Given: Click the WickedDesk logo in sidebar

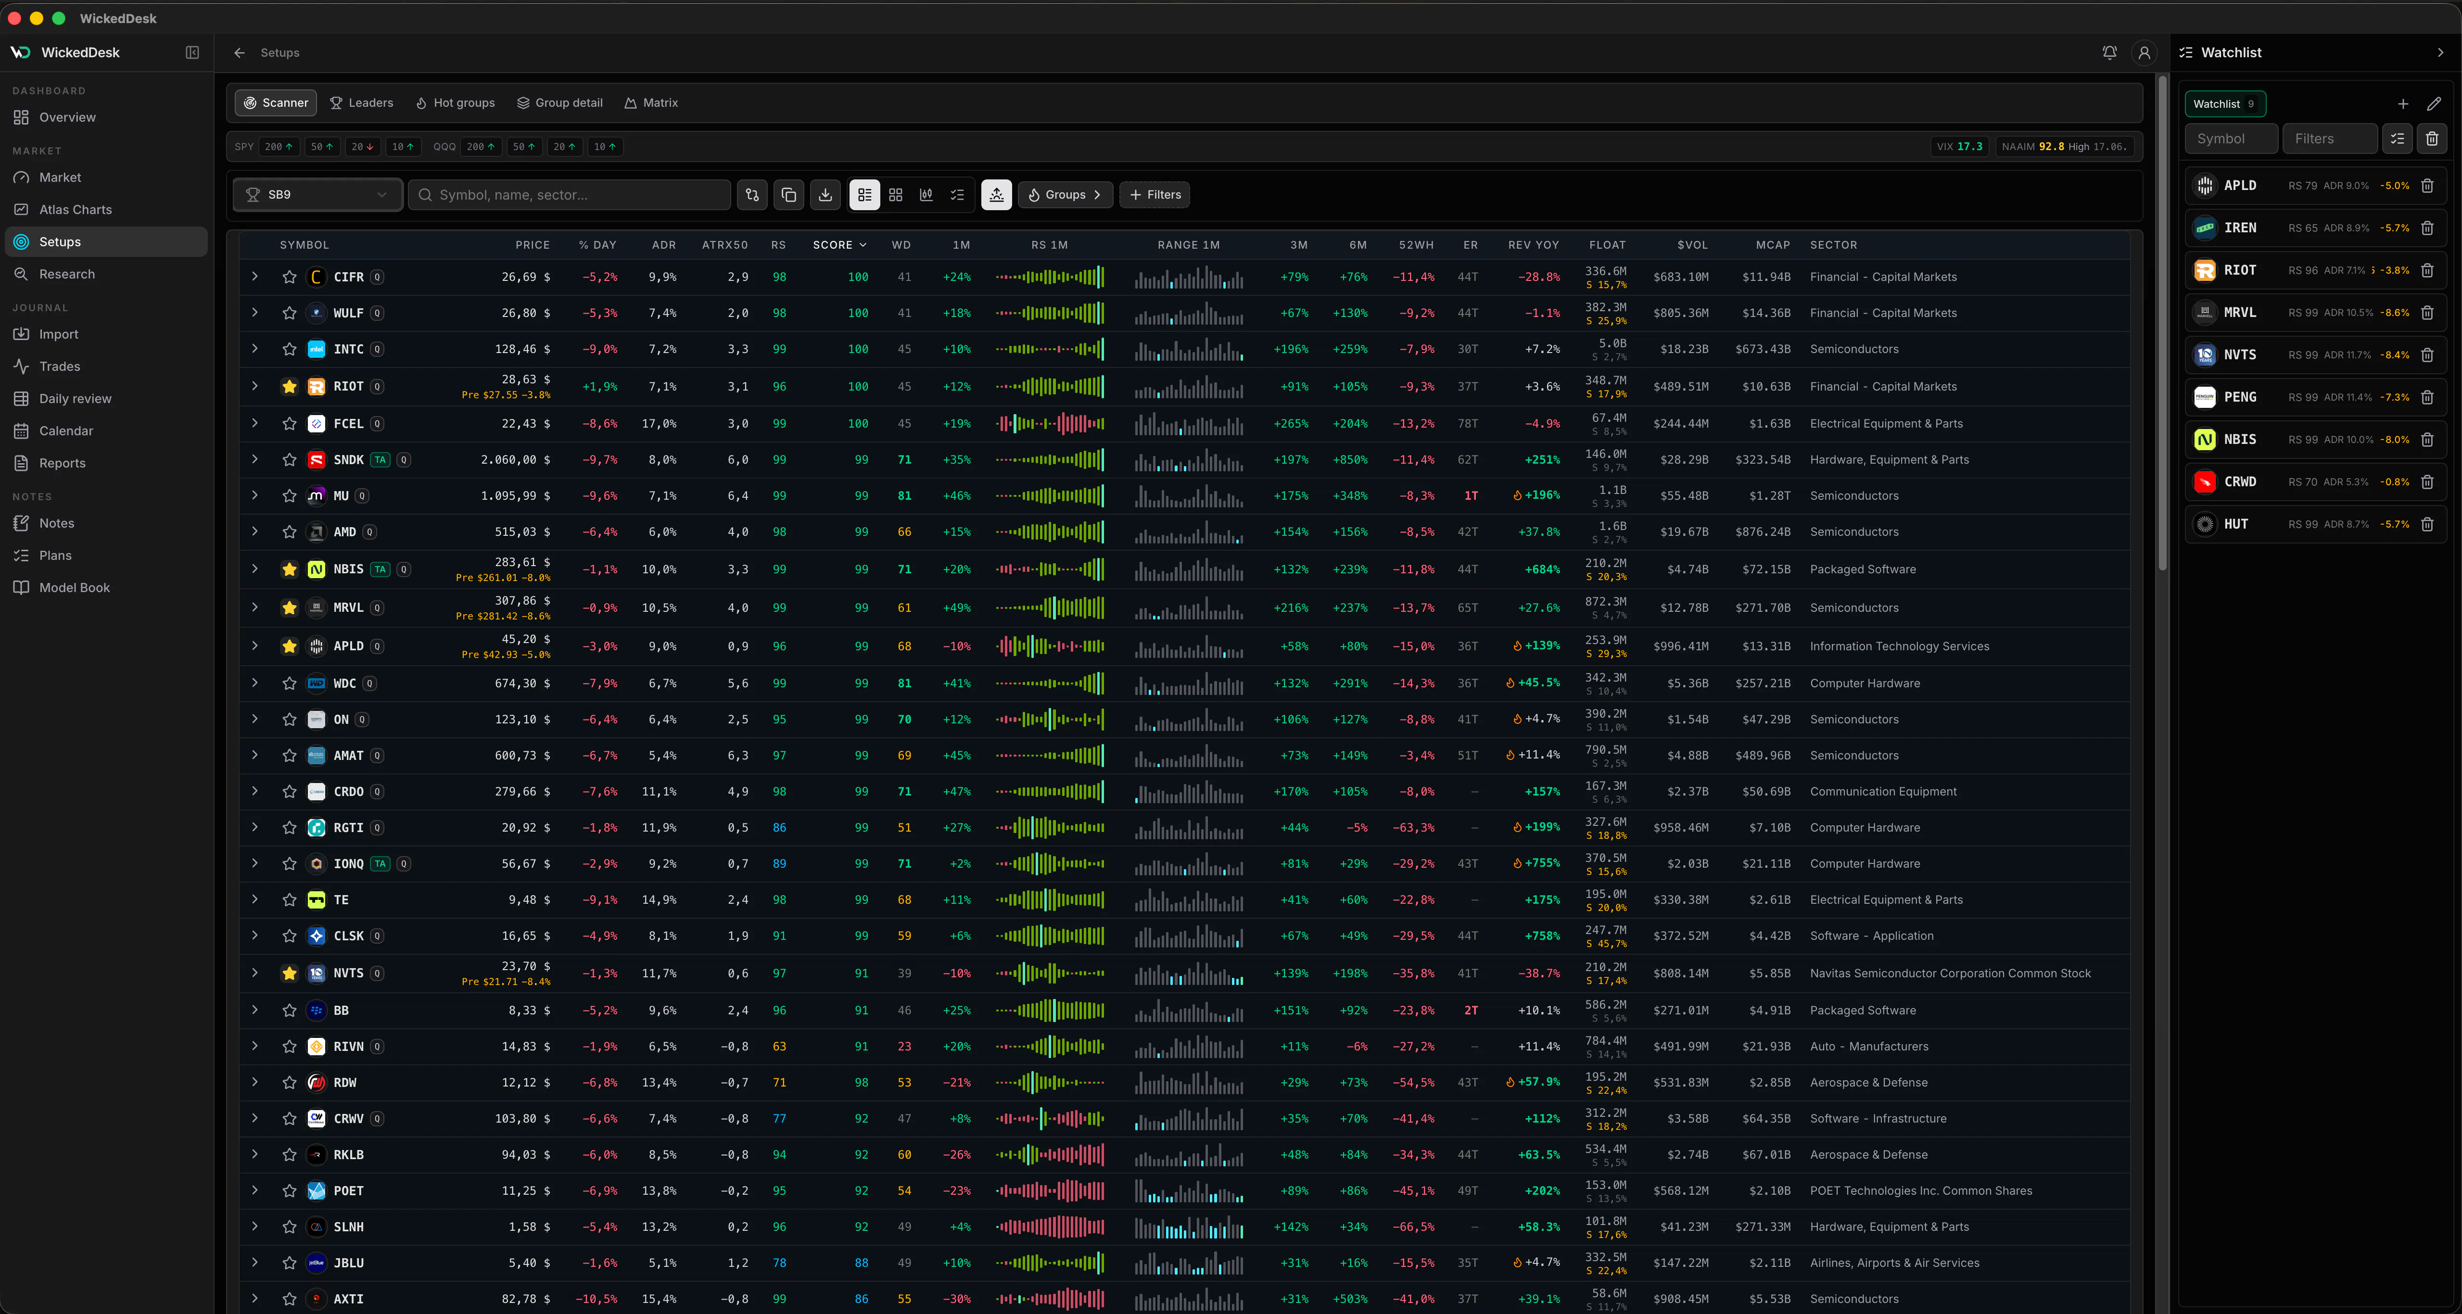Looking at the screenshot, I should 20,52.
